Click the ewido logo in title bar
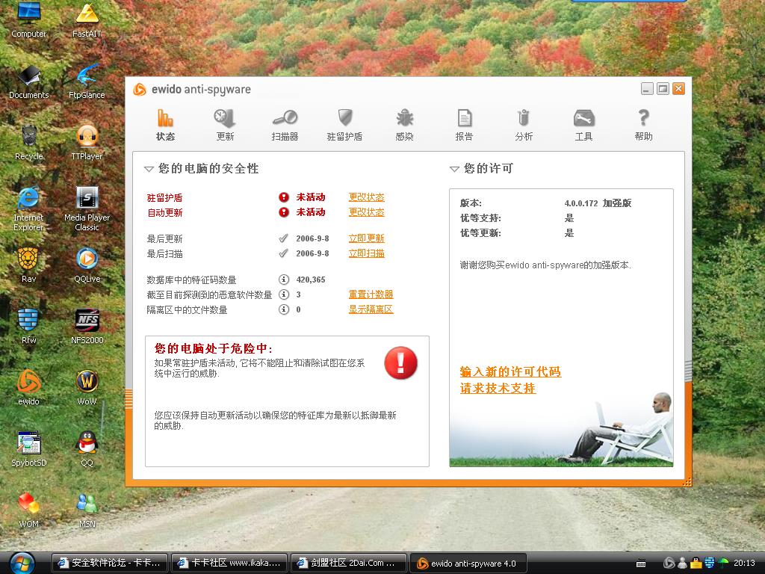765x574 pixels. pyautogui.click(x=140, y=90)
